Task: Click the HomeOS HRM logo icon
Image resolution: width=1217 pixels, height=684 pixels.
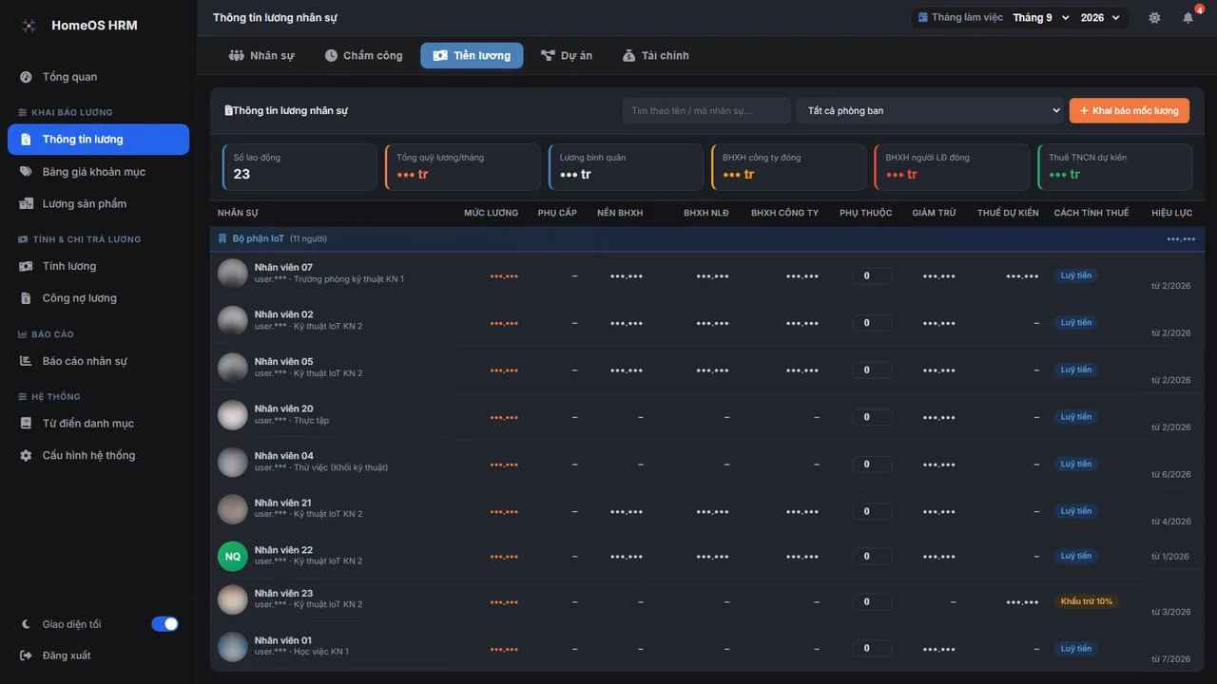Action: coord(29,26)
